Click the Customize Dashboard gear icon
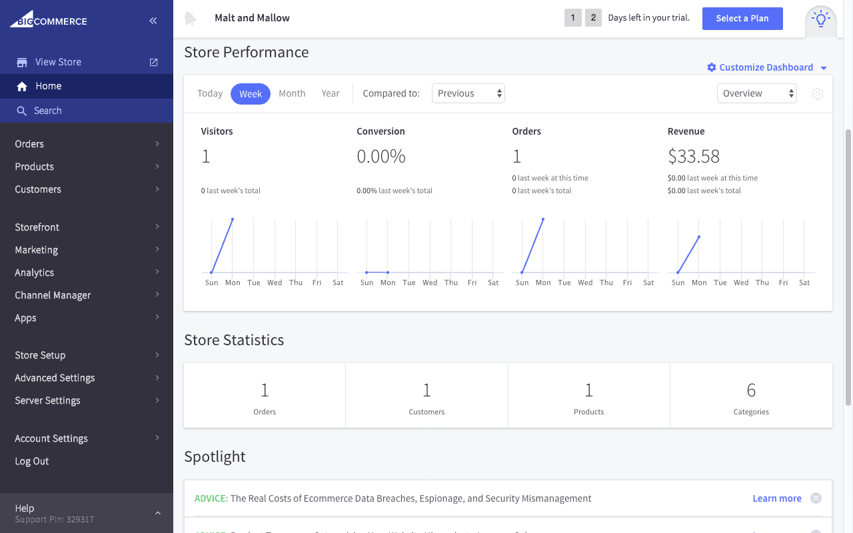The image size is (853, 533). 712,67
